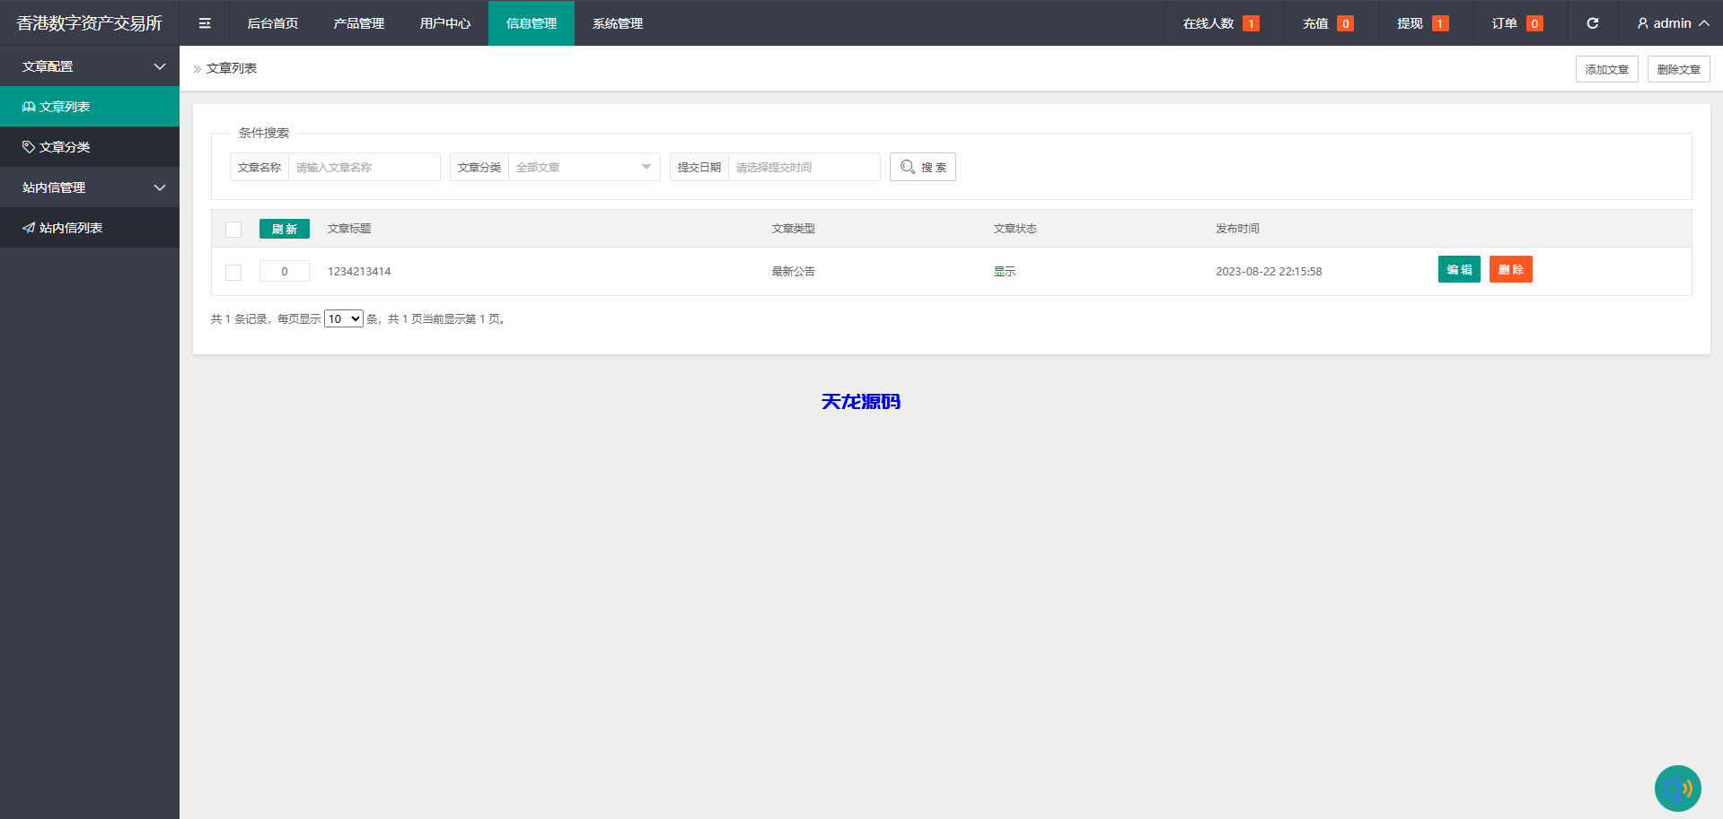Collapse the 文章配置 sidebar section
Image resolution: width=1723 pixels, height=819 pixels.
tap(159, 66)
